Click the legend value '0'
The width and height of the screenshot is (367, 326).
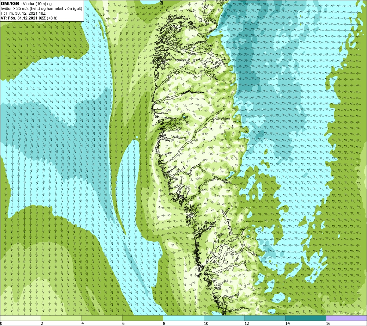[1, 324]
